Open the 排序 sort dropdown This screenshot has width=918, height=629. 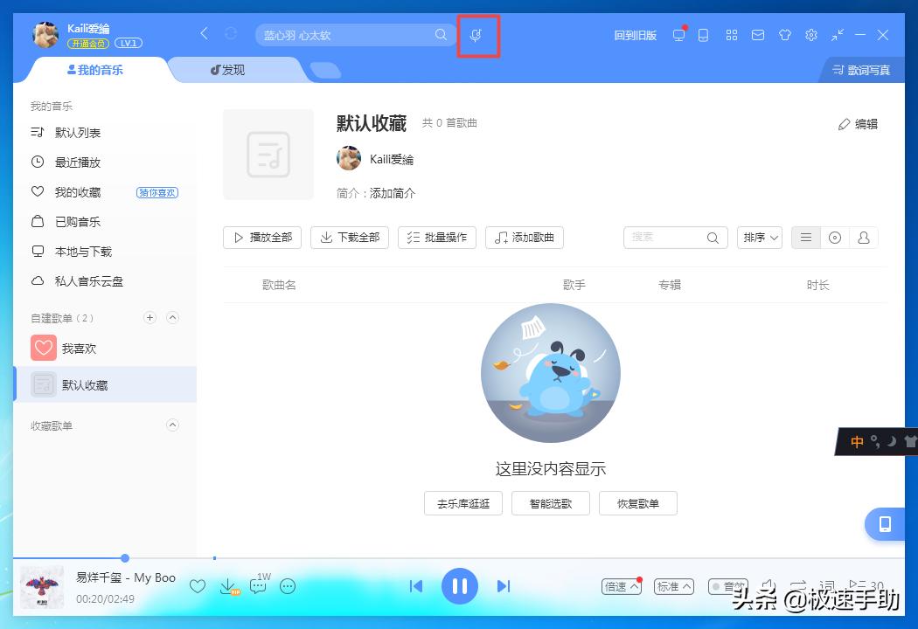click(x=758, y=237)
